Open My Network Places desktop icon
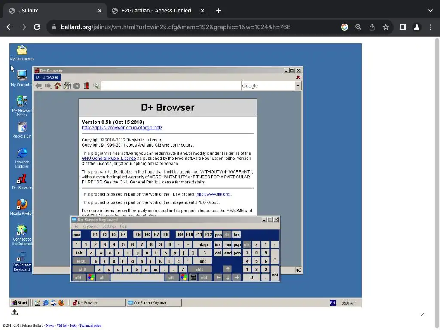The width and height of the screenshot is (440, 330). tap(22, 107)
